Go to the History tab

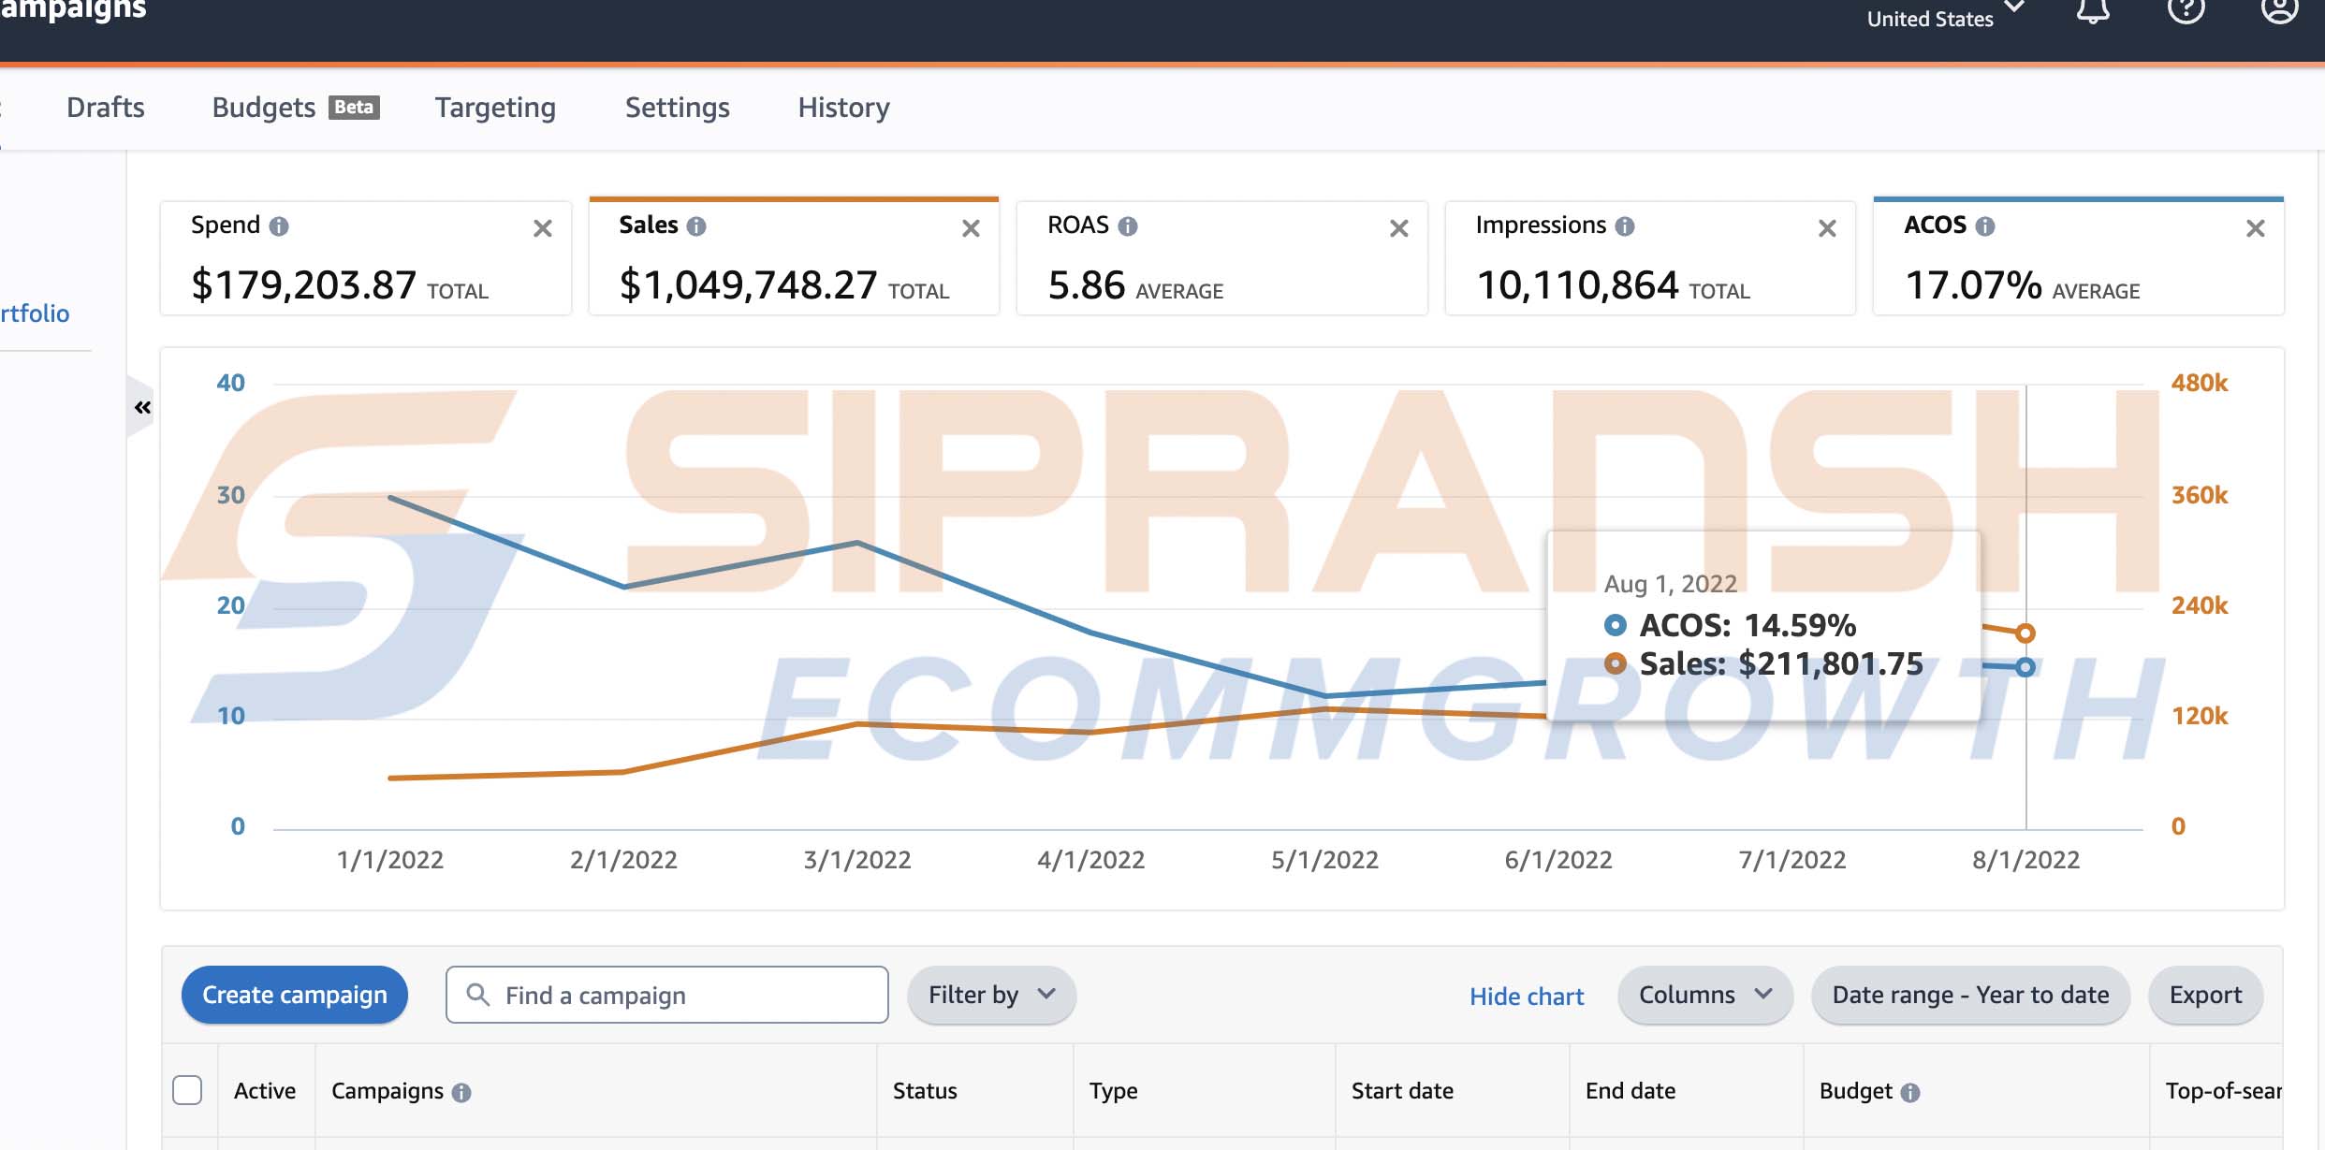[x=843, y=108]
